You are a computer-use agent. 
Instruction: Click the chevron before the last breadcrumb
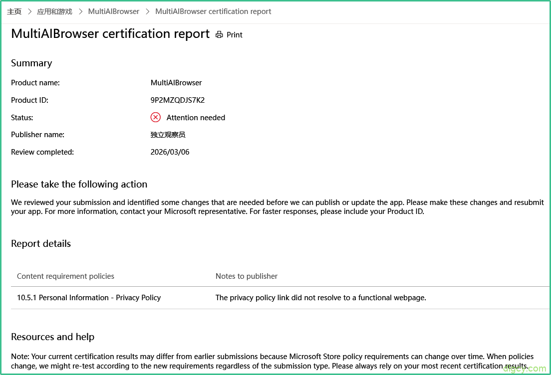click(x=148, y=11)
